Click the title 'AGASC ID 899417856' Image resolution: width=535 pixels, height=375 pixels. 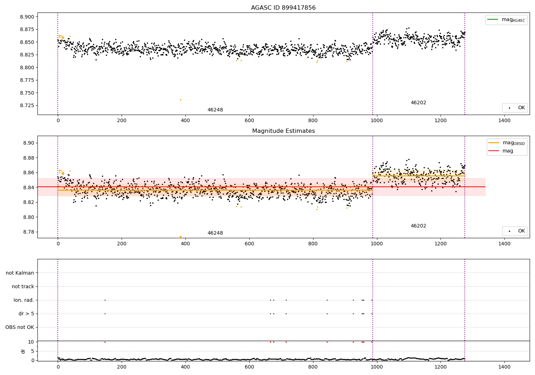pyautogui.click(x=283, y=8)
